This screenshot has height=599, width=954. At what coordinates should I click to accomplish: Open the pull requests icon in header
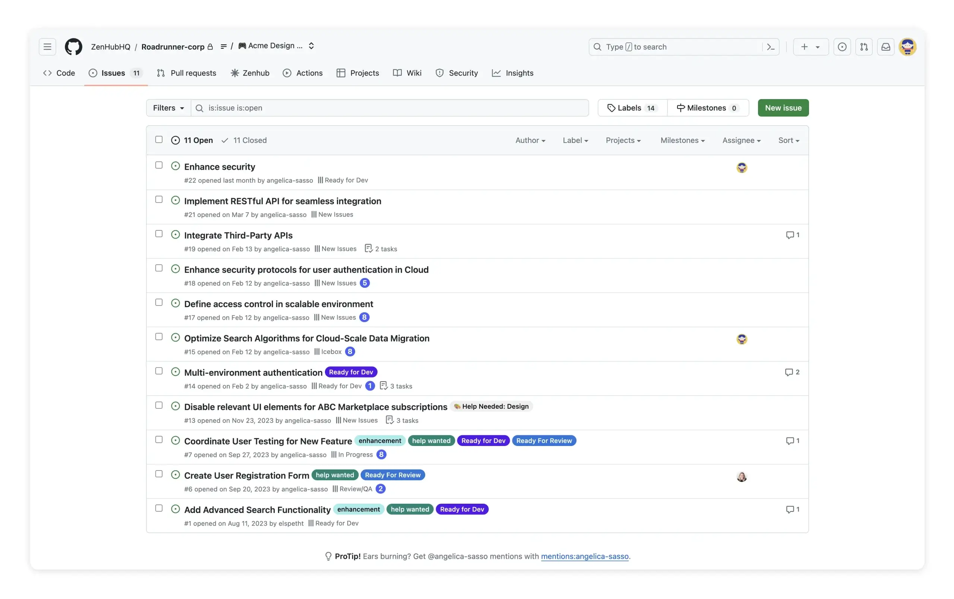864,47
